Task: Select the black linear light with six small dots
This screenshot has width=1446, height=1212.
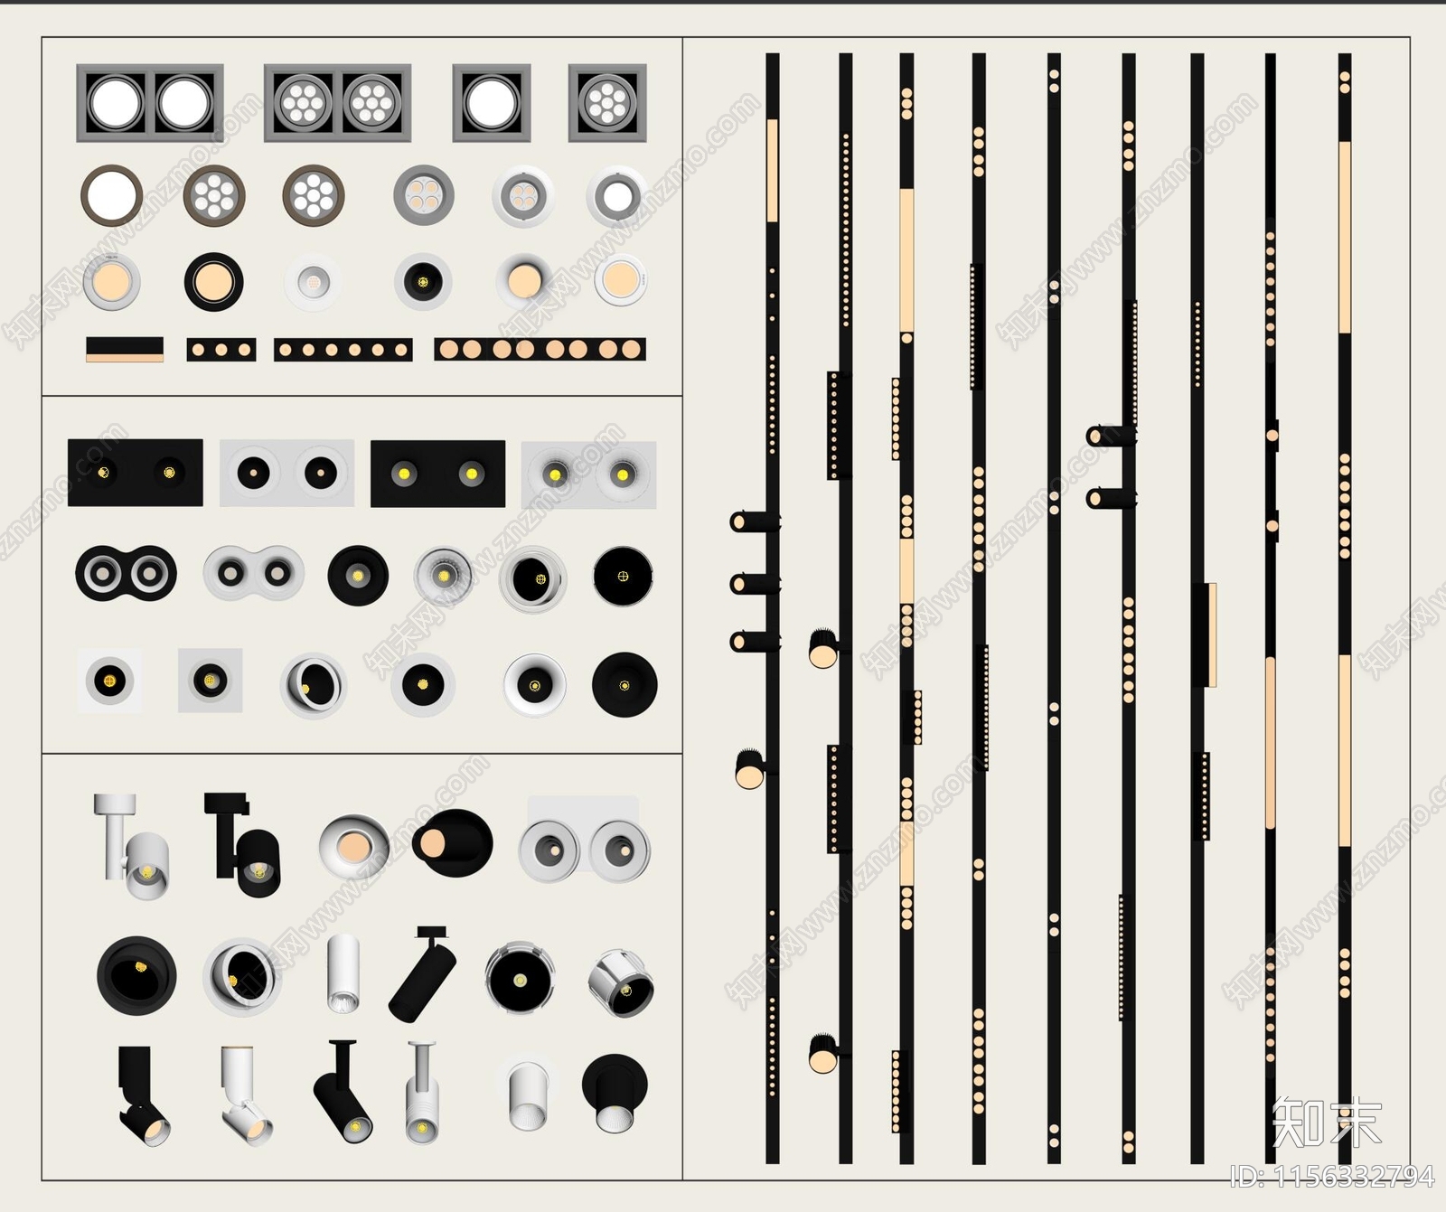Action: pos(343,350)
